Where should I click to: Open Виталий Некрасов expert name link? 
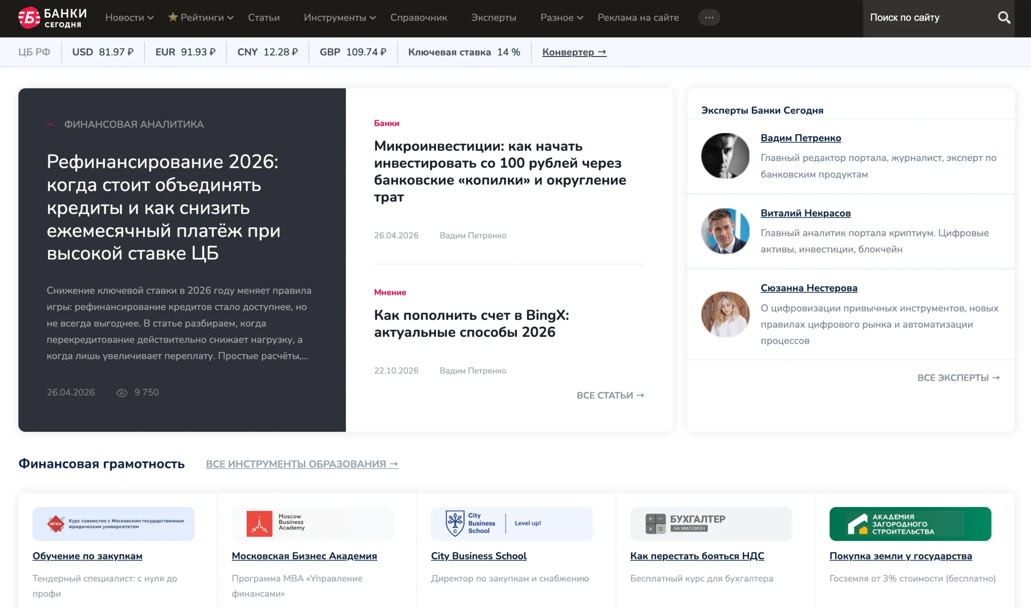click(805, 213)
